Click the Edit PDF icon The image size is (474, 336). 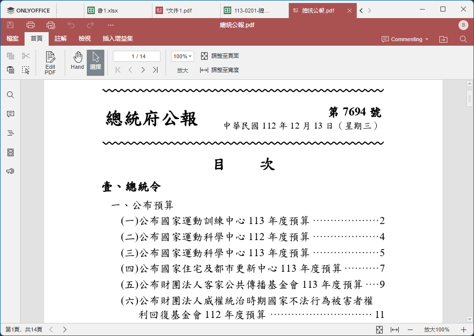(x=50, y=63)
